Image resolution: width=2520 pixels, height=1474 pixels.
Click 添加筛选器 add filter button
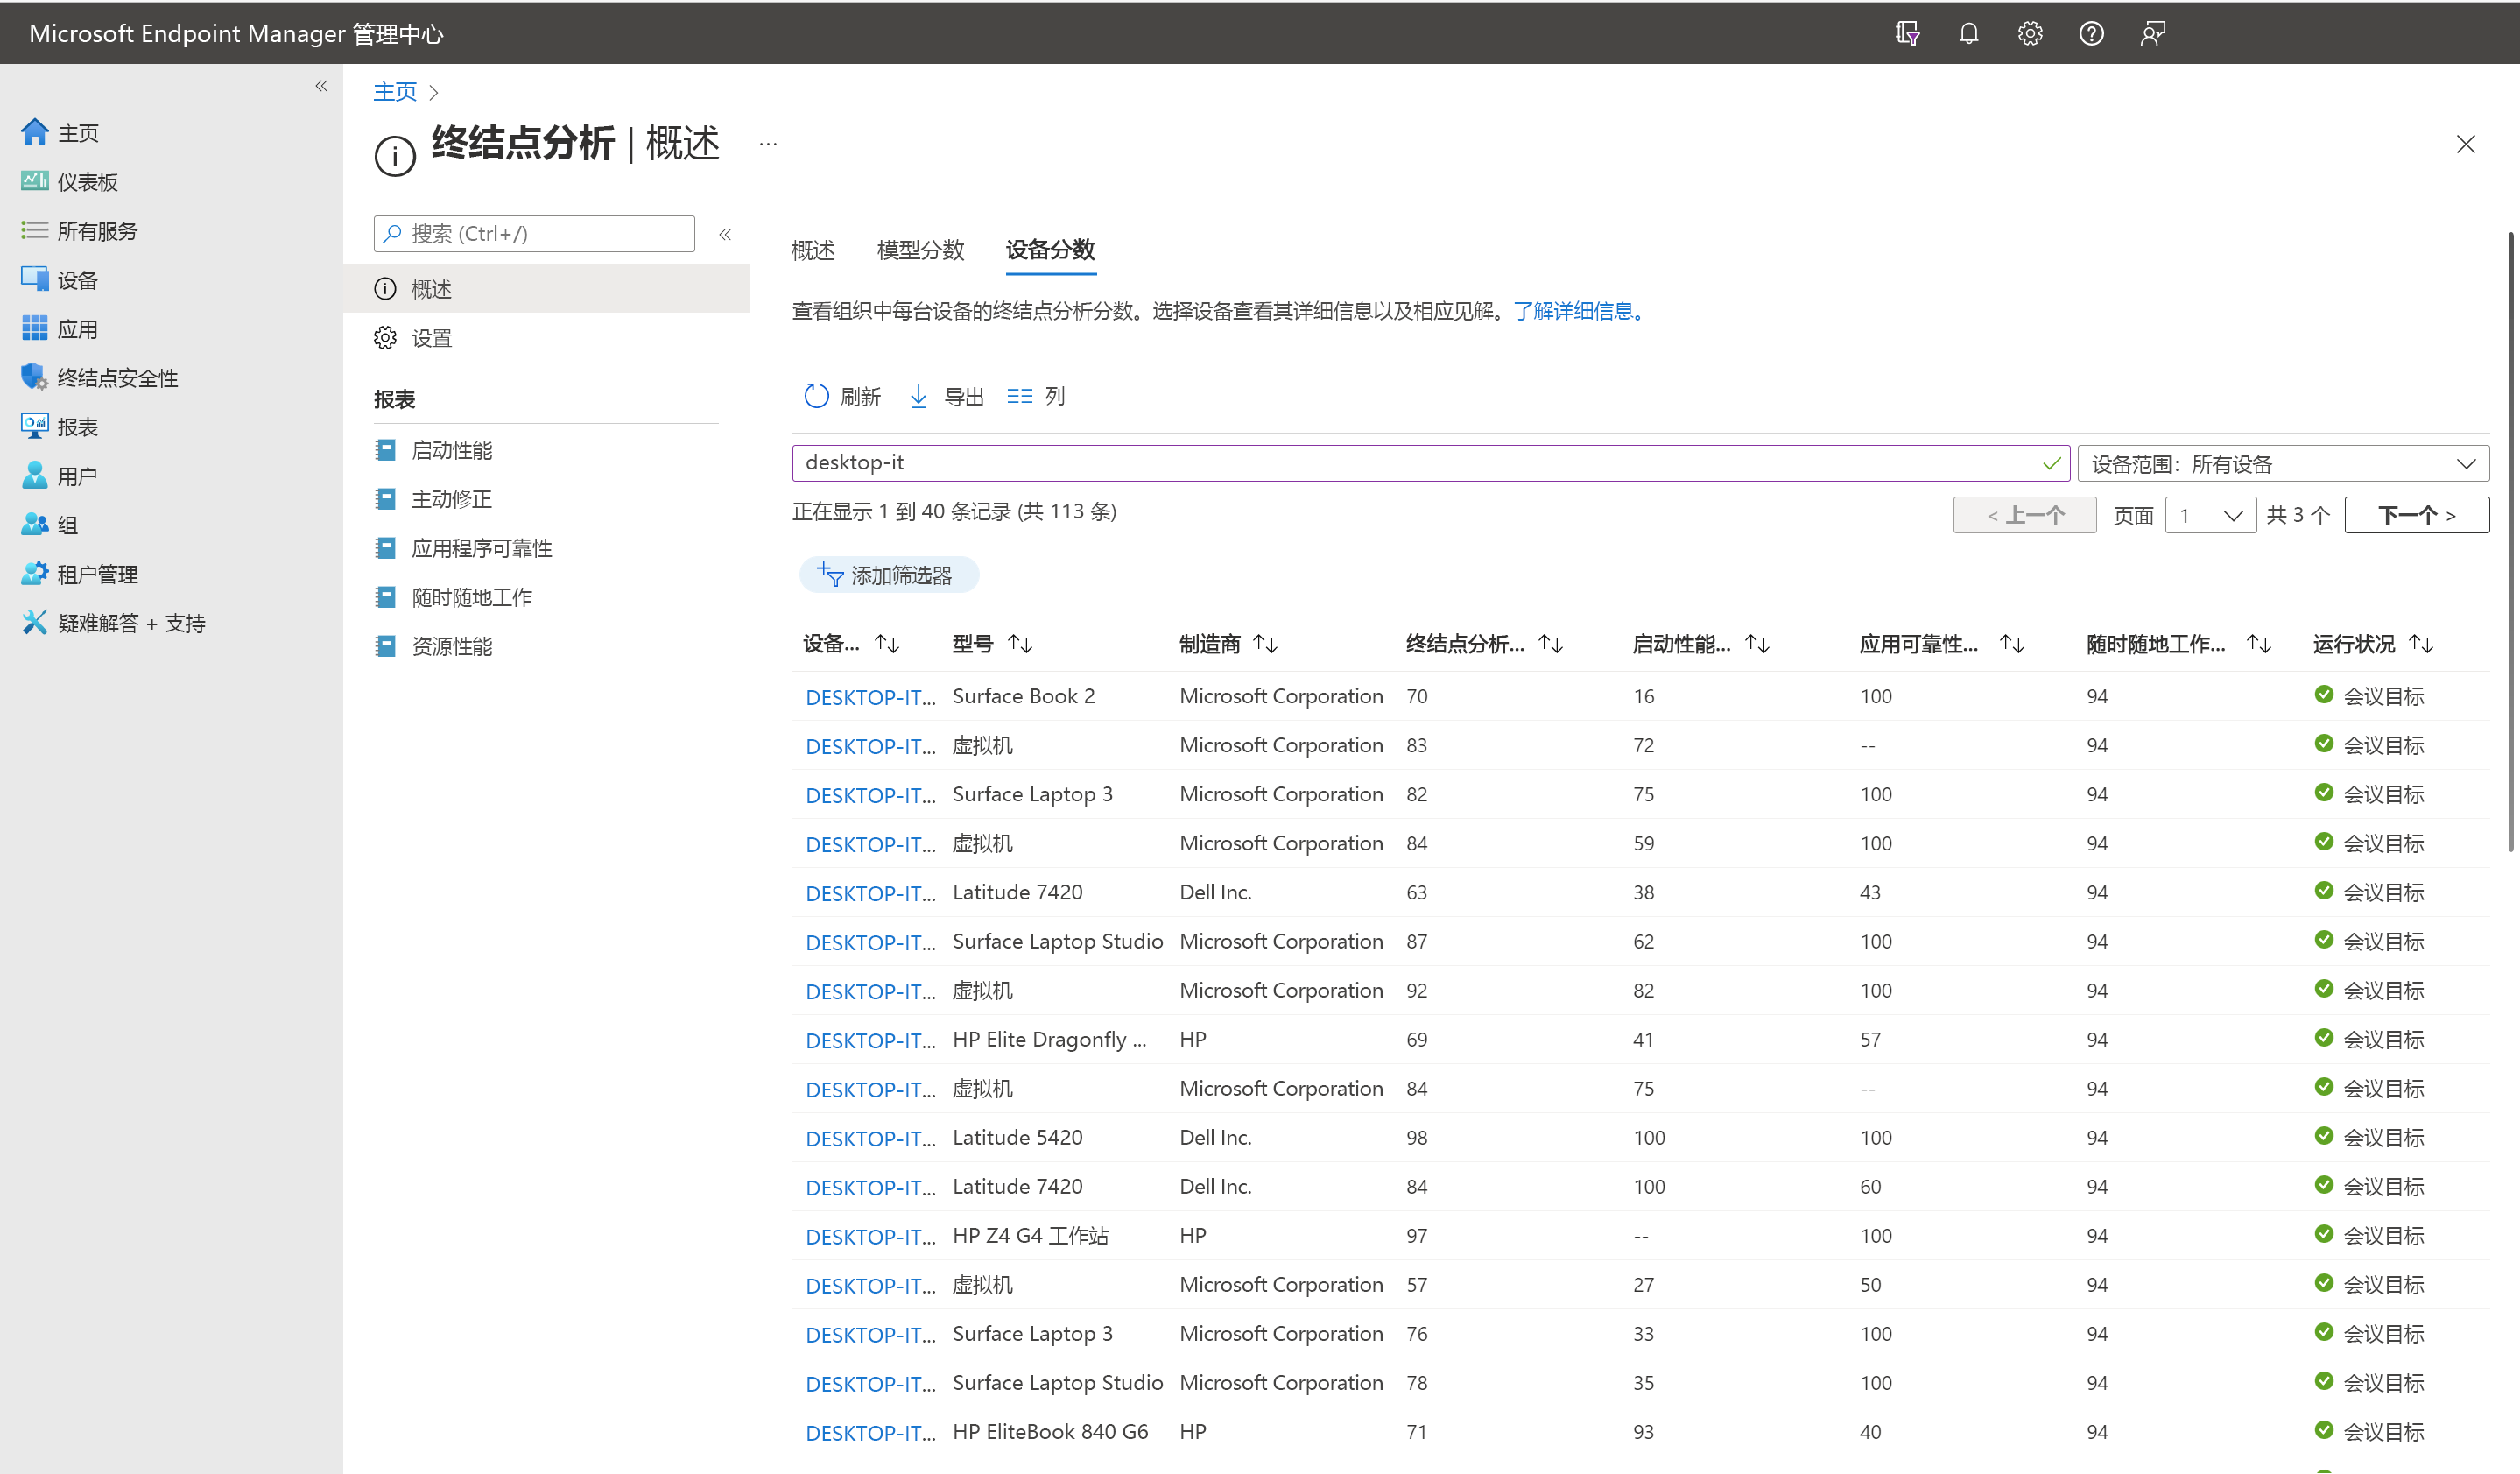pos(888,575)
